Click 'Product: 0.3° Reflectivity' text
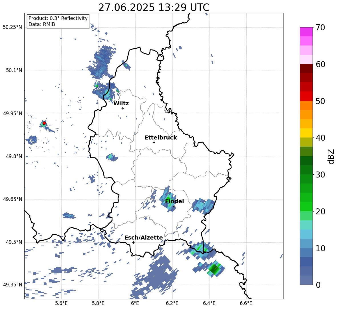This screenshot has width=338, height=309. pos(58,18)
